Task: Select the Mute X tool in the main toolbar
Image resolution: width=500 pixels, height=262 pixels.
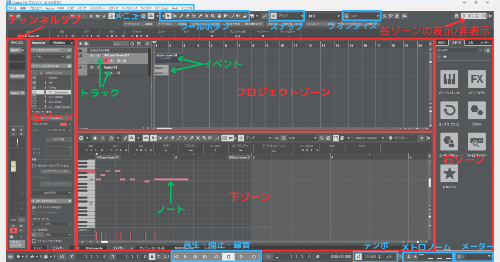Action: 207,16
